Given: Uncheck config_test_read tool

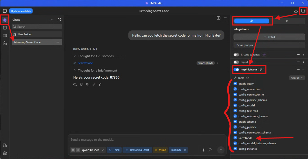Looking at the screenshot, I should click(x=235, y=111).
